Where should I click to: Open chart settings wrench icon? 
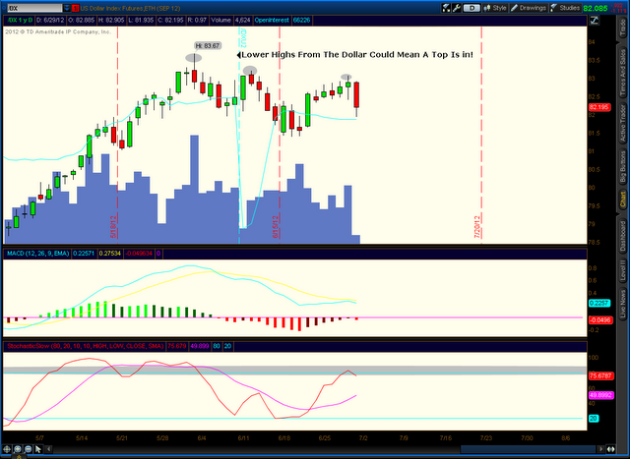pyautogui.click(x=456, y=8)
